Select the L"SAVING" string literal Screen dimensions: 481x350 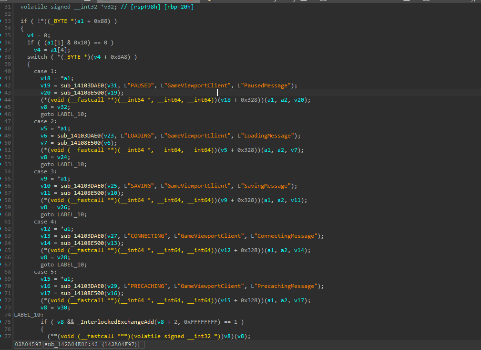[139, 186]
